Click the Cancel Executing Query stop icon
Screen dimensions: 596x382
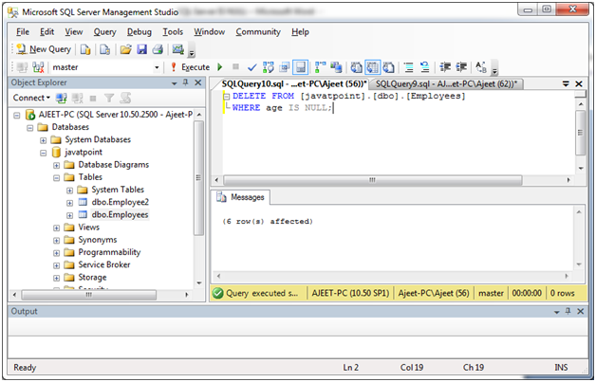[x=235, y=67]
